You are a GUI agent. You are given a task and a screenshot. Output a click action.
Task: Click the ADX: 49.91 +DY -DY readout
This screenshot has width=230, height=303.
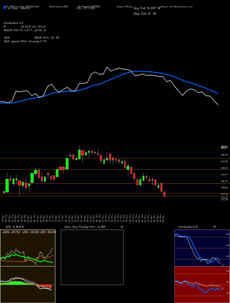(x=29, y=232)
